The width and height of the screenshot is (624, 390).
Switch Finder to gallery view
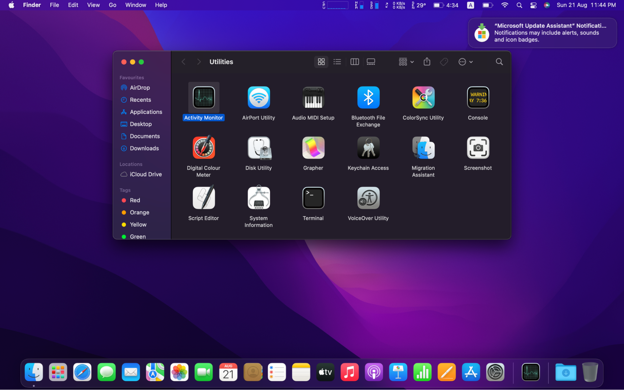click(371, 62)
